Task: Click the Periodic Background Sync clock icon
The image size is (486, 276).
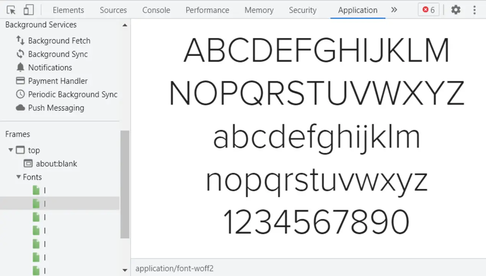Action: tap(20, 94)
